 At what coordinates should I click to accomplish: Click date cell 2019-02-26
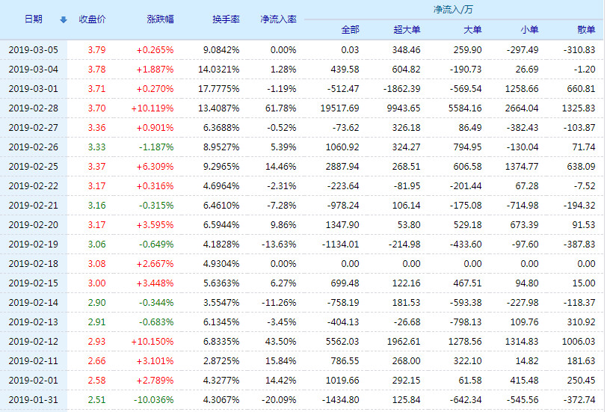tap(34, 147)
